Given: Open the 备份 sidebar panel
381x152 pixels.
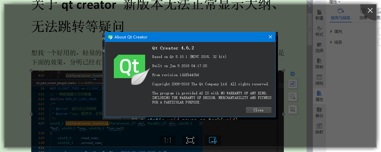Looking at the screenshot, I should (319, 113).
